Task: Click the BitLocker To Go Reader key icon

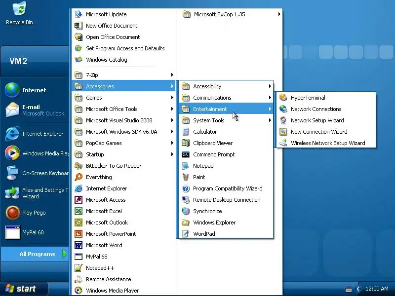Action: point(79,166)
